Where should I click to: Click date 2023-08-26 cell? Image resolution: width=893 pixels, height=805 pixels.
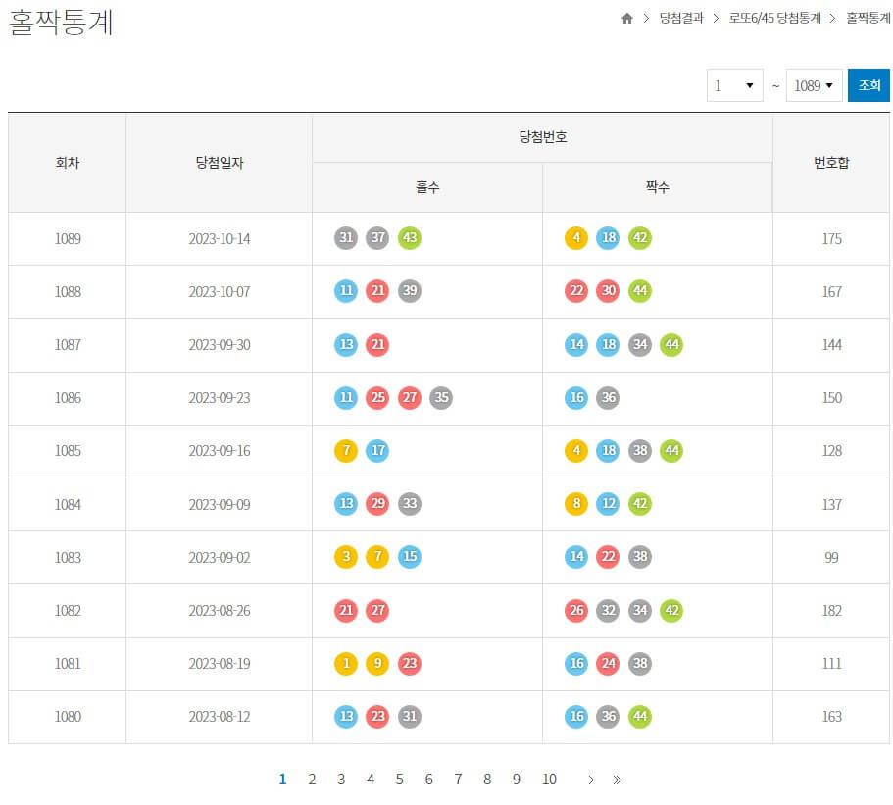[x=220, y=611]
